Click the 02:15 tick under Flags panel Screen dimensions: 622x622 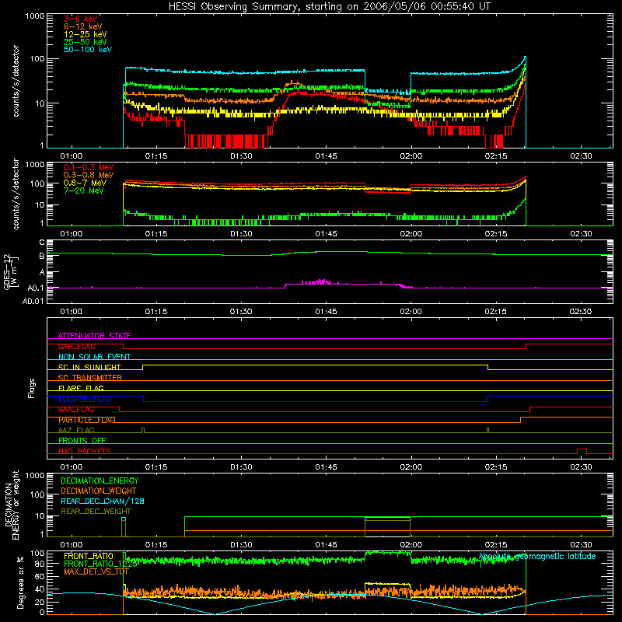coord(496,467)
